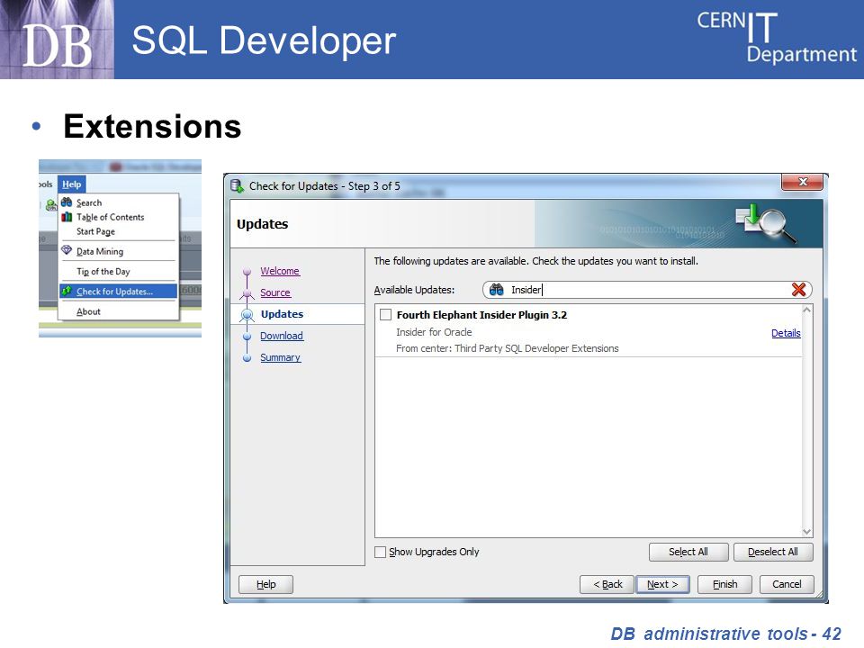Viewport: 864px width, 648px height.
Task: Click the Download step bullet icon
Action: (x=247, y=336)
